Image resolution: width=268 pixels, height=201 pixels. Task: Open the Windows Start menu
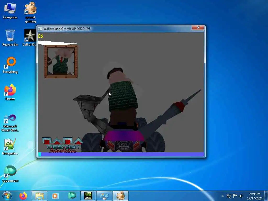point(7,196)
